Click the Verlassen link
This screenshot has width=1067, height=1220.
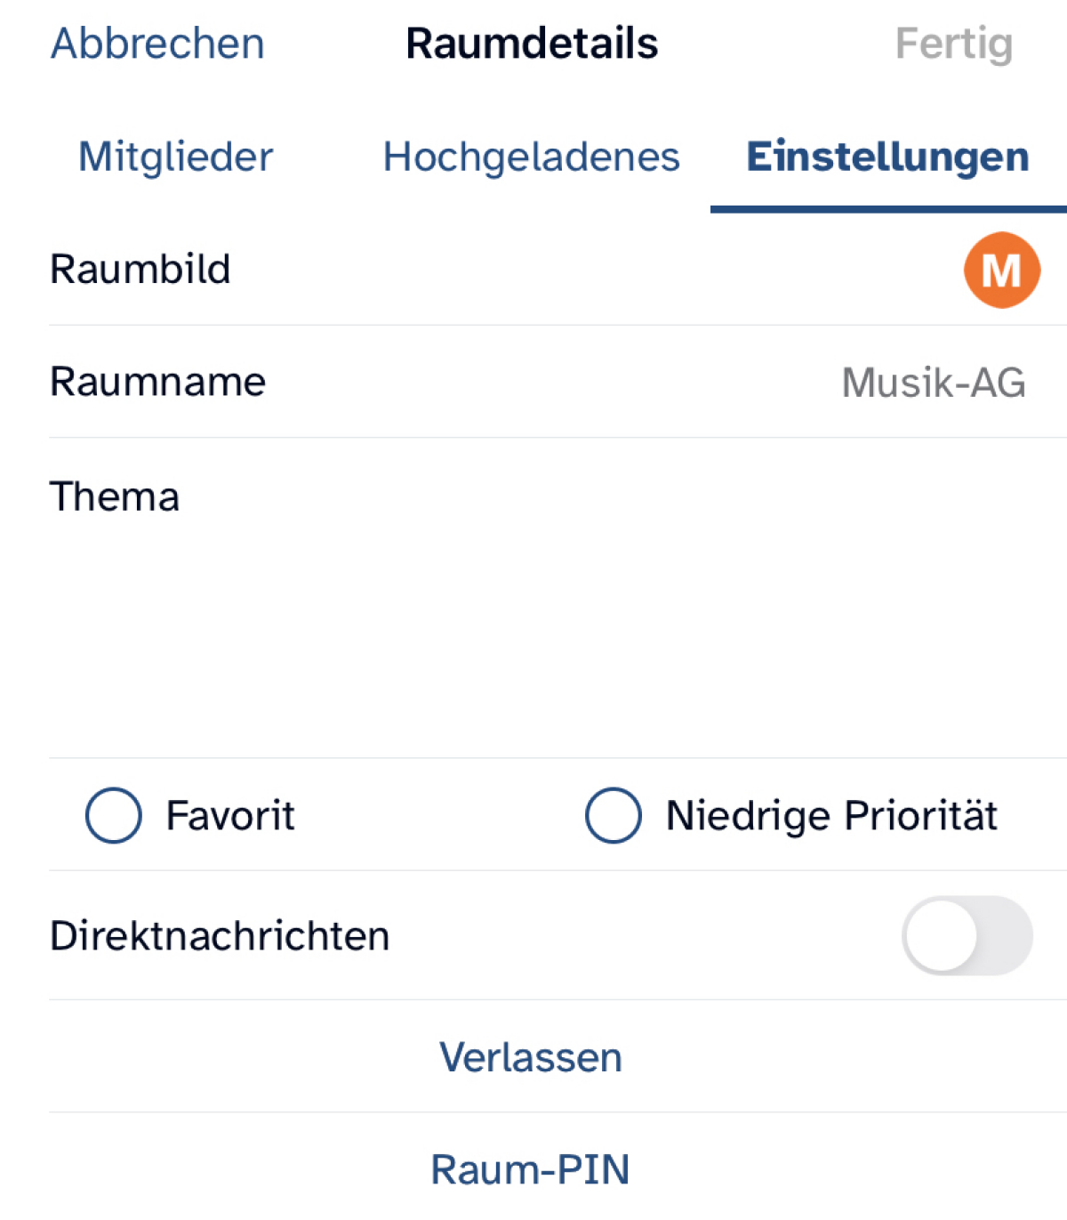click(531, 1057)
